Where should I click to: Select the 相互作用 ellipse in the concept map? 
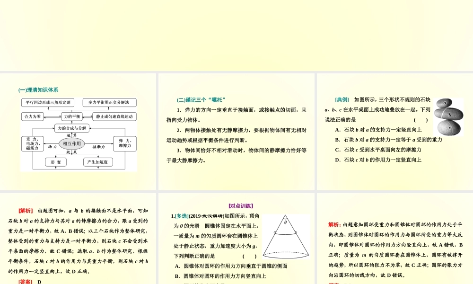pos(72,143)
